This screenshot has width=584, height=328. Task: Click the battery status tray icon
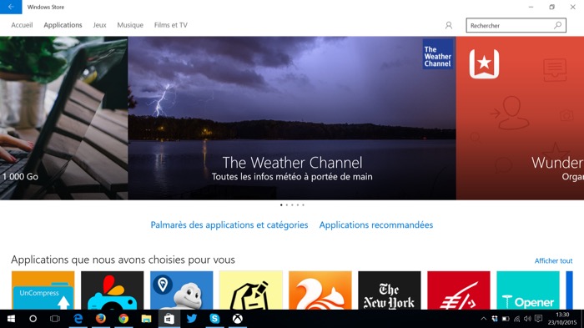coord(506,319)
